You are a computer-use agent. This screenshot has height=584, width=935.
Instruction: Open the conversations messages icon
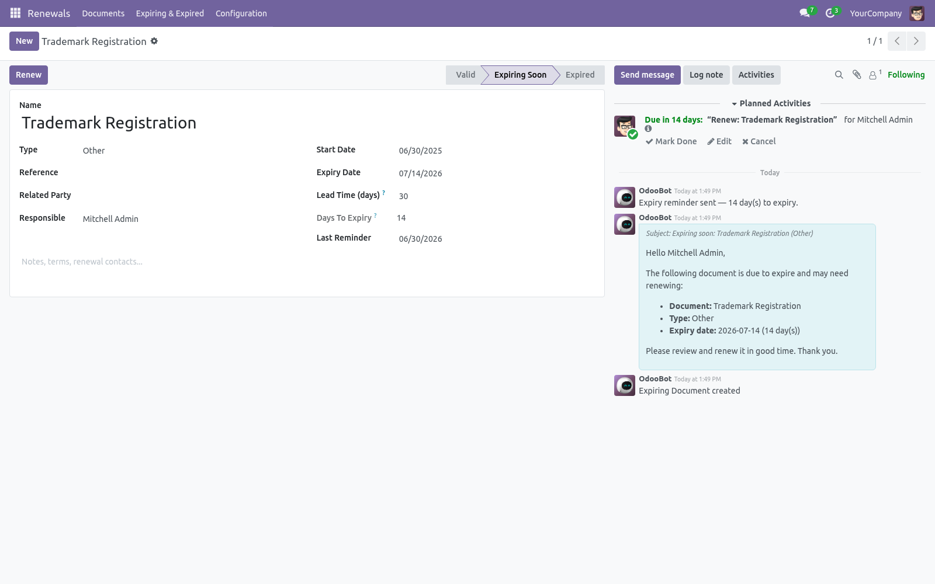pos(805,13)
